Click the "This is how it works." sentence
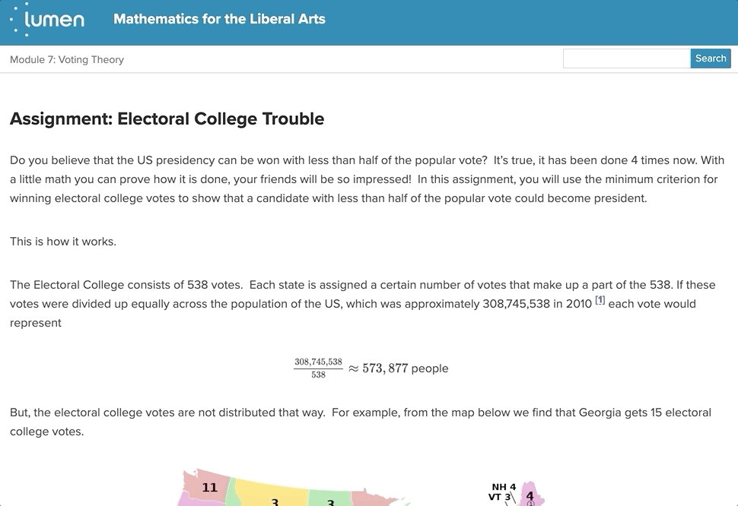The image size is (738, 506). coord(63,242)
